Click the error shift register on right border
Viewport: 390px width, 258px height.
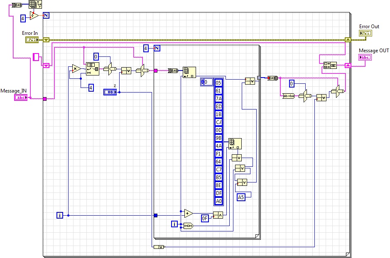pyautogui.click(x=348, y=40)
